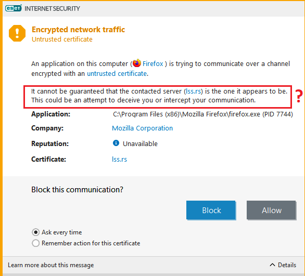Open Learn more about this message
Image resolution: width=305 pixels, height=276 pixels.
(51, 265)
